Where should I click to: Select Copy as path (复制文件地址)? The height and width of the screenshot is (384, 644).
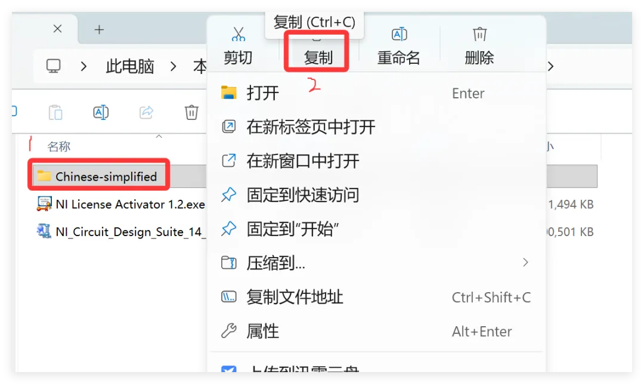tap(376, 297)
